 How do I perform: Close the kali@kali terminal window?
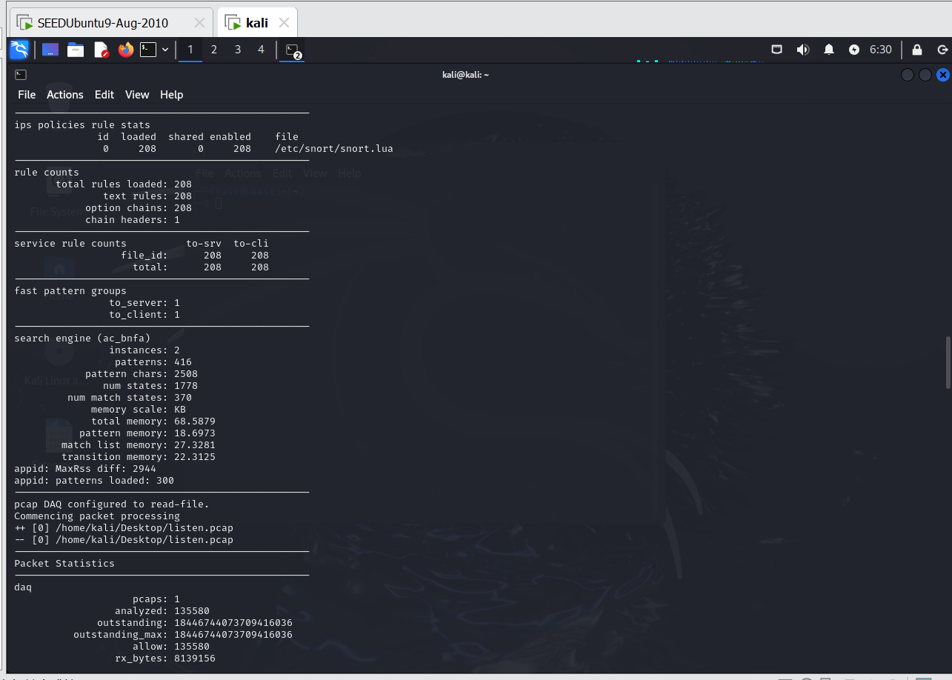[943, 75]
